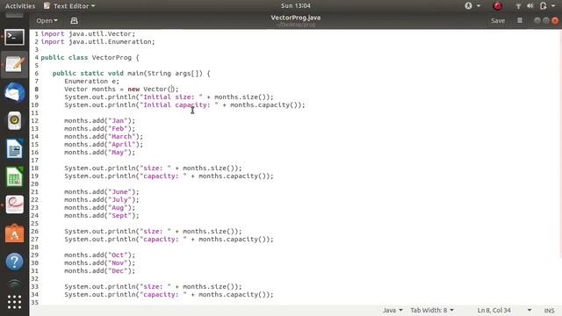This screenshot has height=316, width=562.
Task: Expand the Open recent files dropdown
Action: (47, 21)
